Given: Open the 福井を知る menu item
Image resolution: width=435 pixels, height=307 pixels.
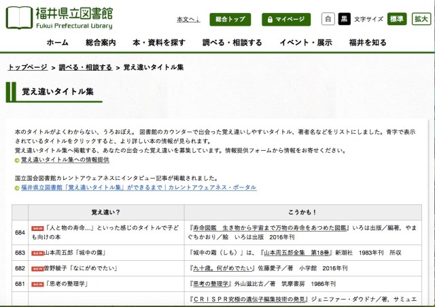Looking at the screenshot, I should pyautogui.click(x=370, y=43).
